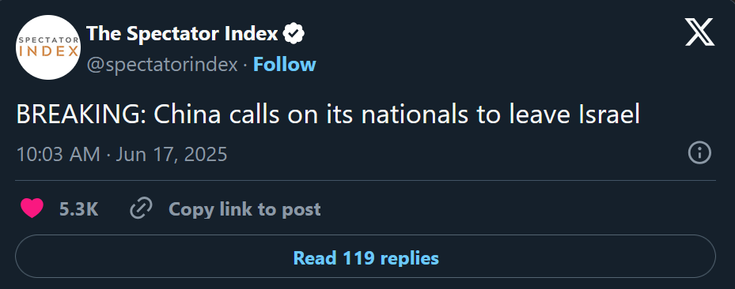Click the Jun 17, 2025 date

172,154
